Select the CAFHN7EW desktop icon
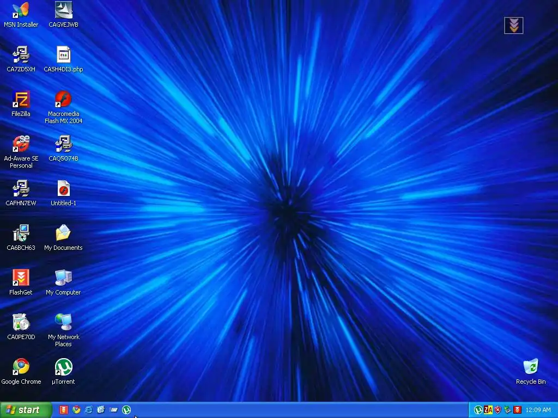558x418 pixels. pos(21,193)
